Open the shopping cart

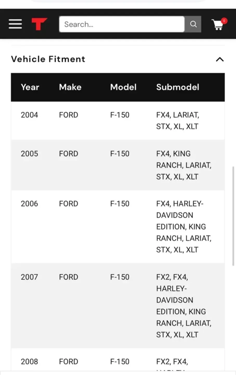click(x=218, y=25)
